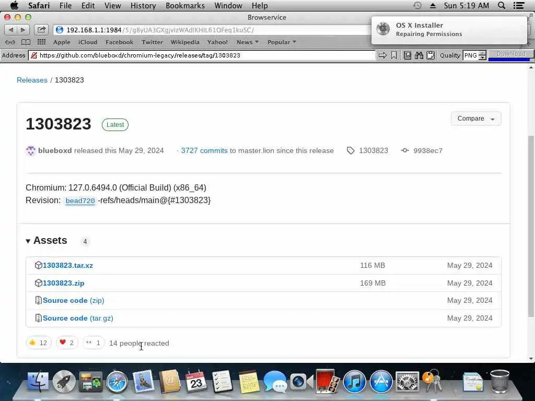Collapse the Assets section triangle
This screenshot has height=401, width=535.
click(28, 241)
